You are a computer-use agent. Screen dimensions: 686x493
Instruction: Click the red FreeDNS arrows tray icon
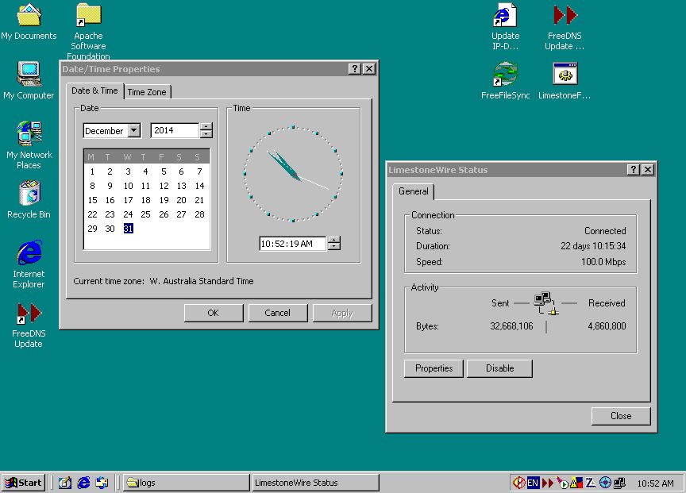coord(547,483)
